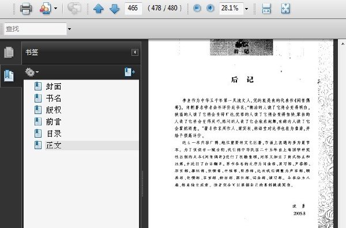Click the 后记 heading on the page
Viewport: 346px width, 228px height.
pos(242,79)
